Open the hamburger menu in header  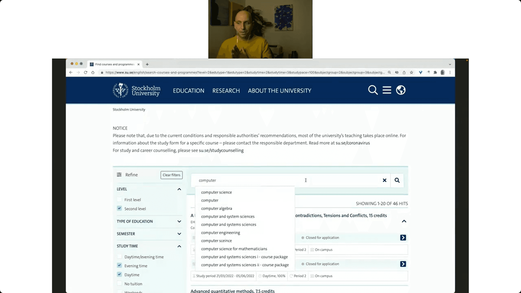387,90
